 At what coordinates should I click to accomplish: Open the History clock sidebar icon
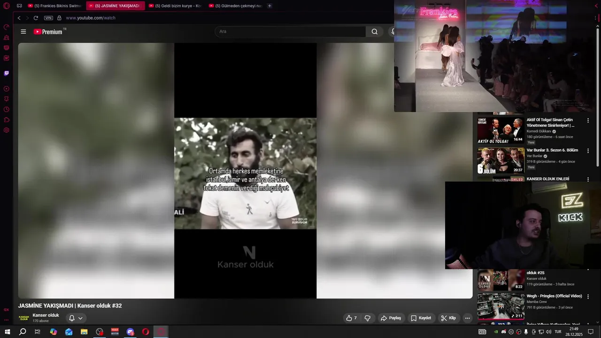(7, 109)
